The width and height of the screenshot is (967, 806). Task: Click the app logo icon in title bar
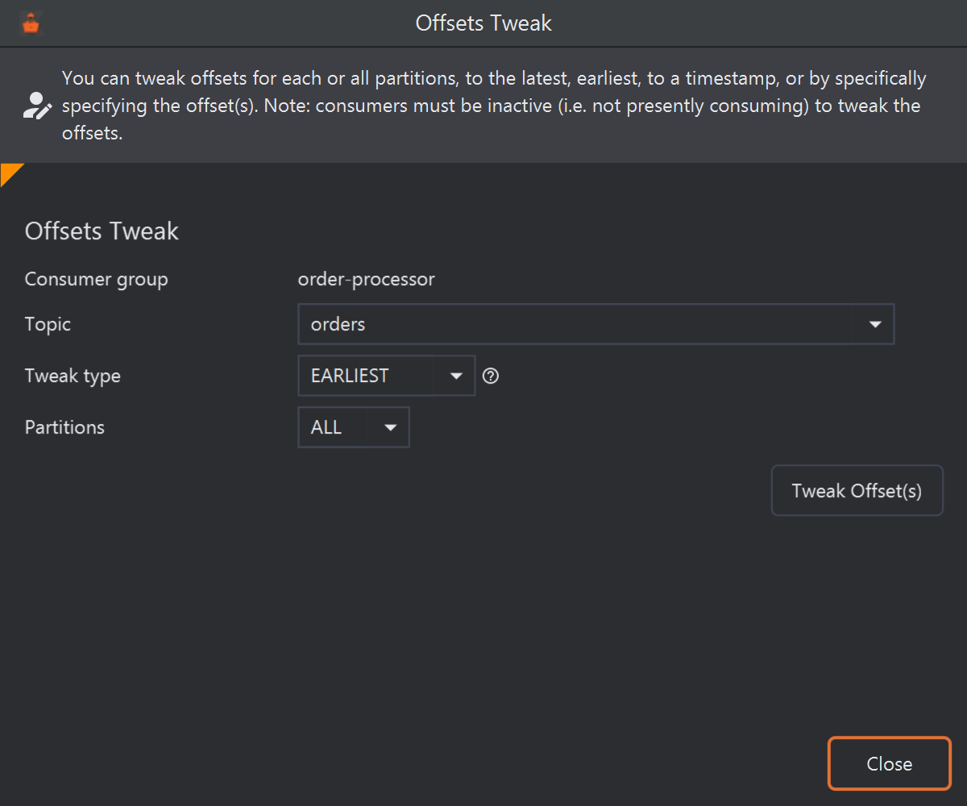(x=31, y=24)
